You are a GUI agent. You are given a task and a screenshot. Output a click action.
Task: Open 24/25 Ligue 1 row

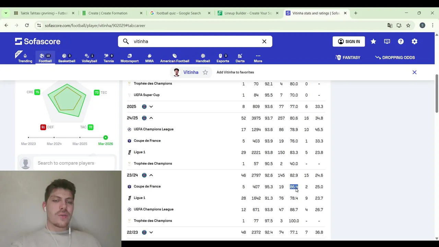[226, 152]
